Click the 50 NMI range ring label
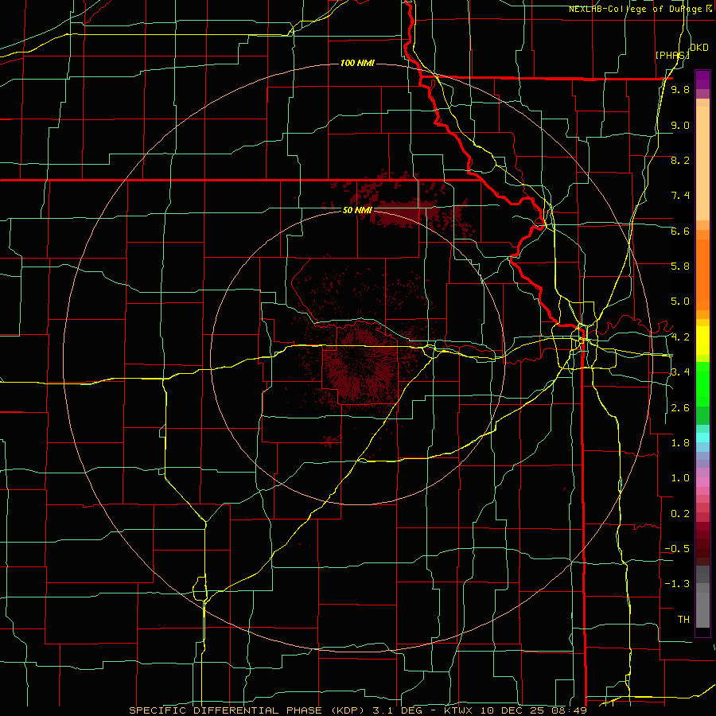Image resolution: width=716 pixels, height=716 pixels. point(357,210)
